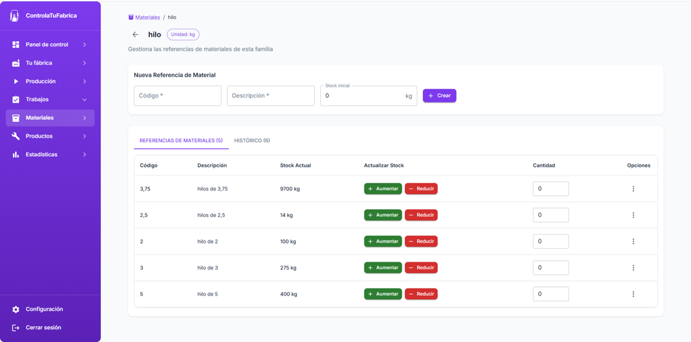Open the Estadísticas bar chart icon

point(17,154)
